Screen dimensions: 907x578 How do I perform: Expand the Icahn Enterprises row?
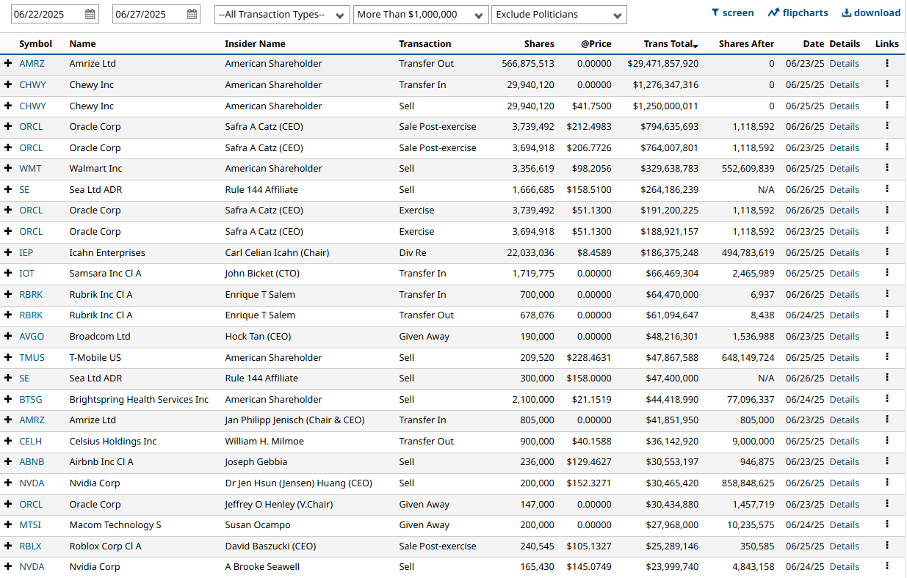pyautogui.click(x=8, y=252)
